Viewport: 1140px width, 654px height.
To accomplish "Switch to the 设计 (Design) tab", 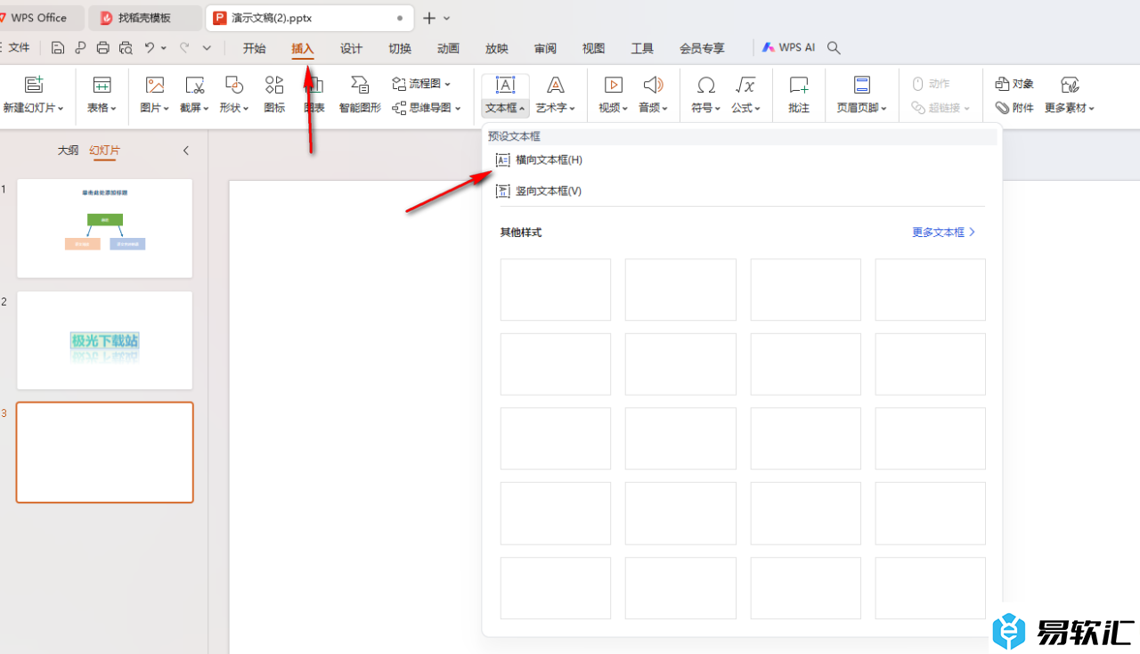I will point(351,48).
